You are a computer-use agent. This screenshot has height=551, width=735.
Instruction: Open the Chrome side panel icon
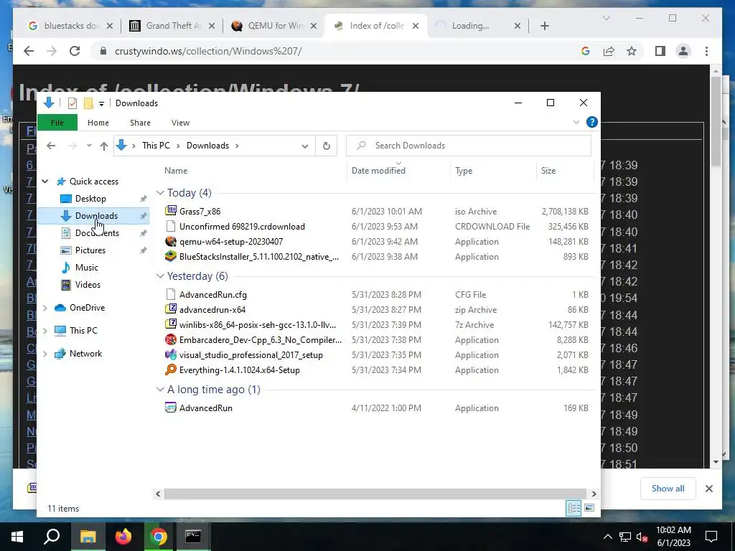(660, 51)
